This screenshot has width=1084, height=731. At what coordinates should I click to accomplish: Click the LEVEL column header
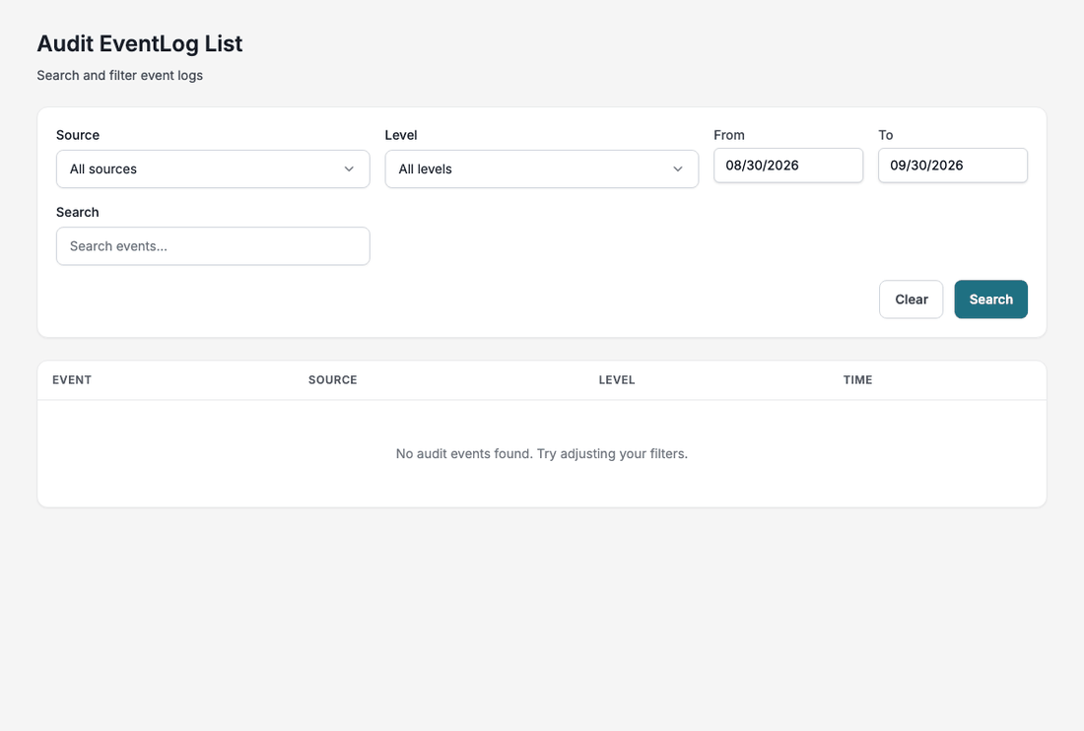click(617, 380)
